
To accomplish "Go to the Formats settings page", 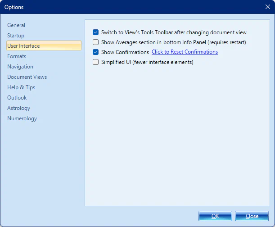I will point(17,56).
